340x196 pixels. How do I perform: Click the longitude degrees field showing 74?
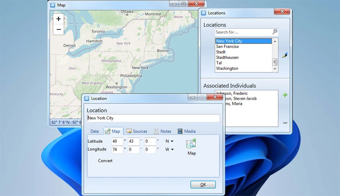tap(117, 149)
